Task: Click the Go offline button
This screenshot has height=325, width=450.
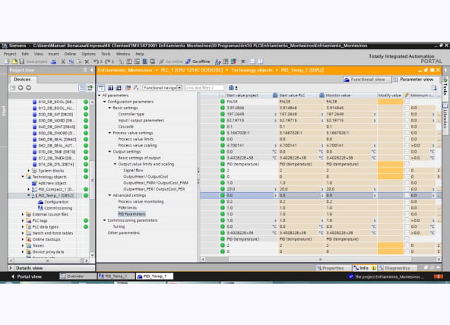Action: point(198,62)
